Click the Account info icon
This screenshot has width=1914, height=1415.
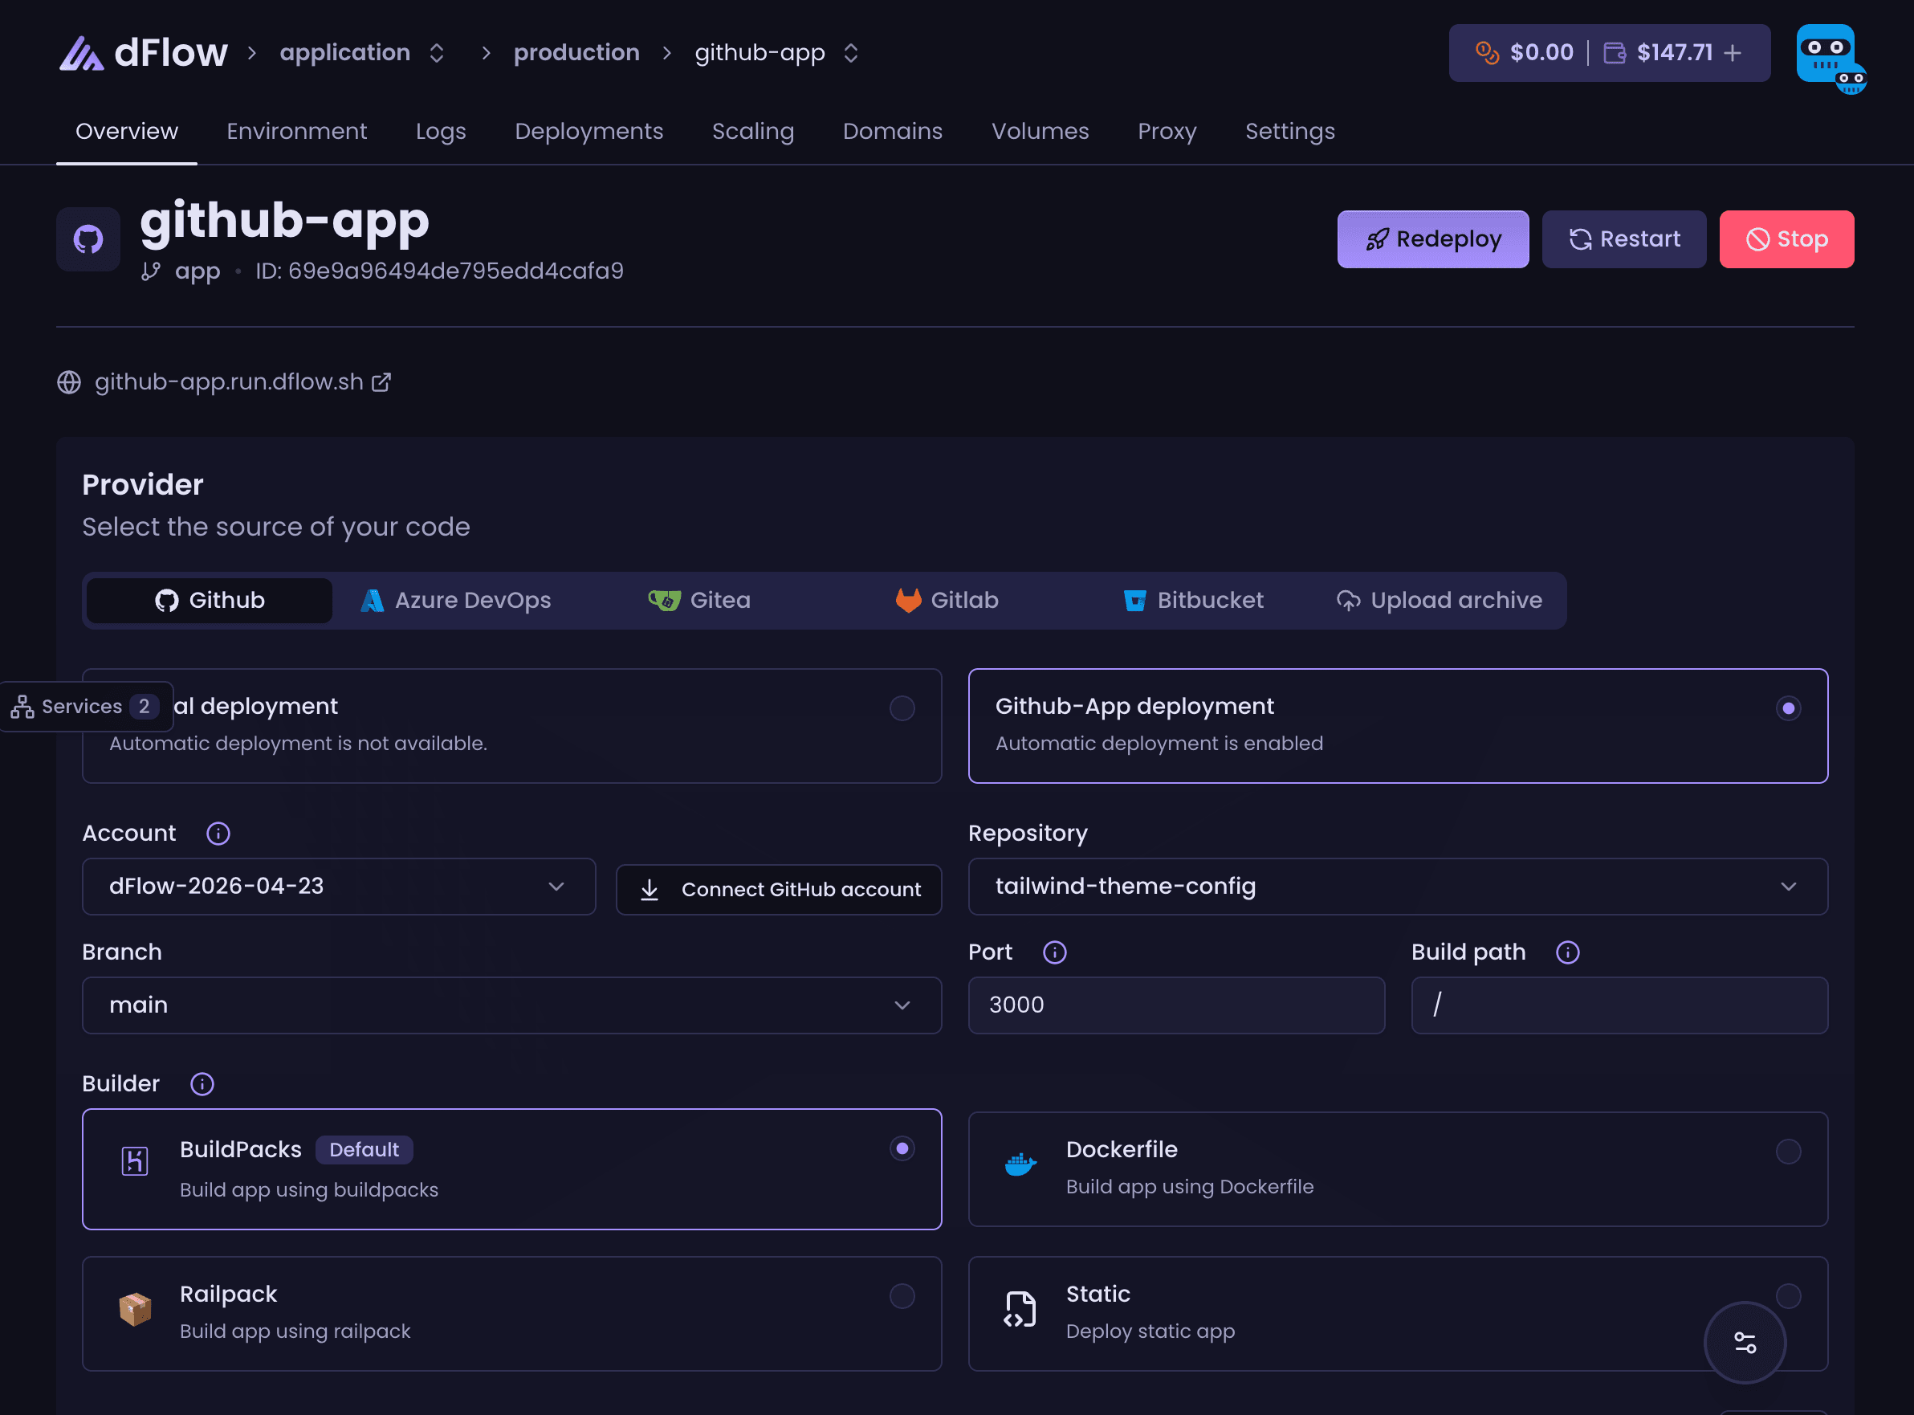pyautogui.click(x=218, y=834)
